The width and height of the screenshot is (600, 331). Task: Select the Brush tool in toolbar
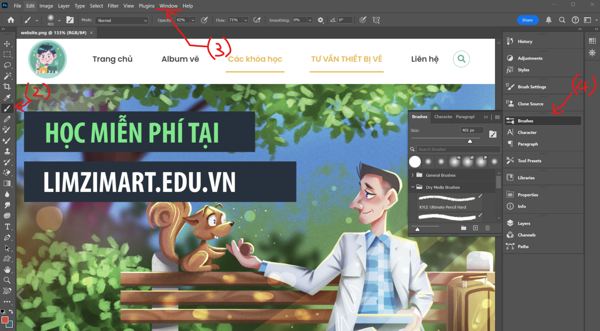[x=7, y=109]
